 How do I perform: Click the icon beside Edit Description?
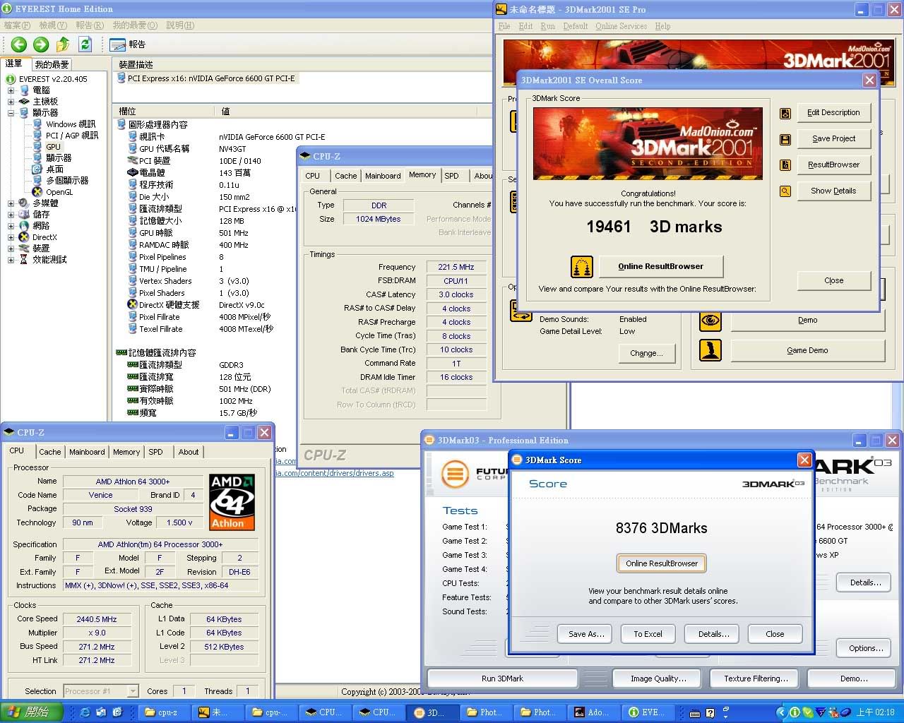[785, 113]
